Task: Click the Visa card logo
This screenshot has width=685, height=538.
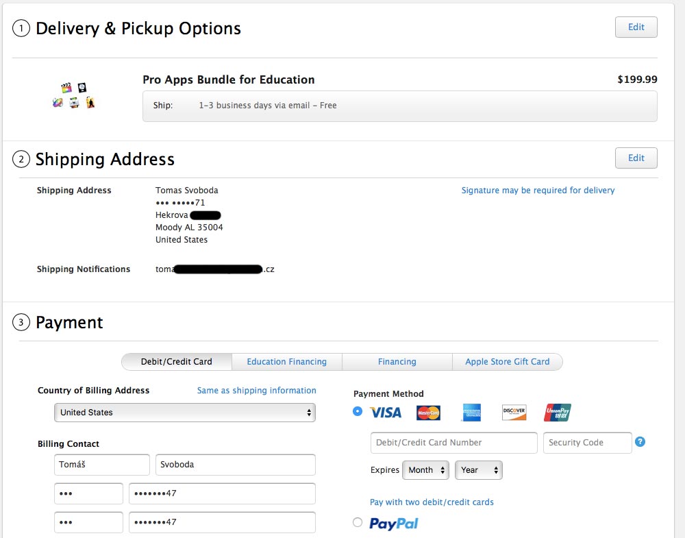Action: pos(386,413)
